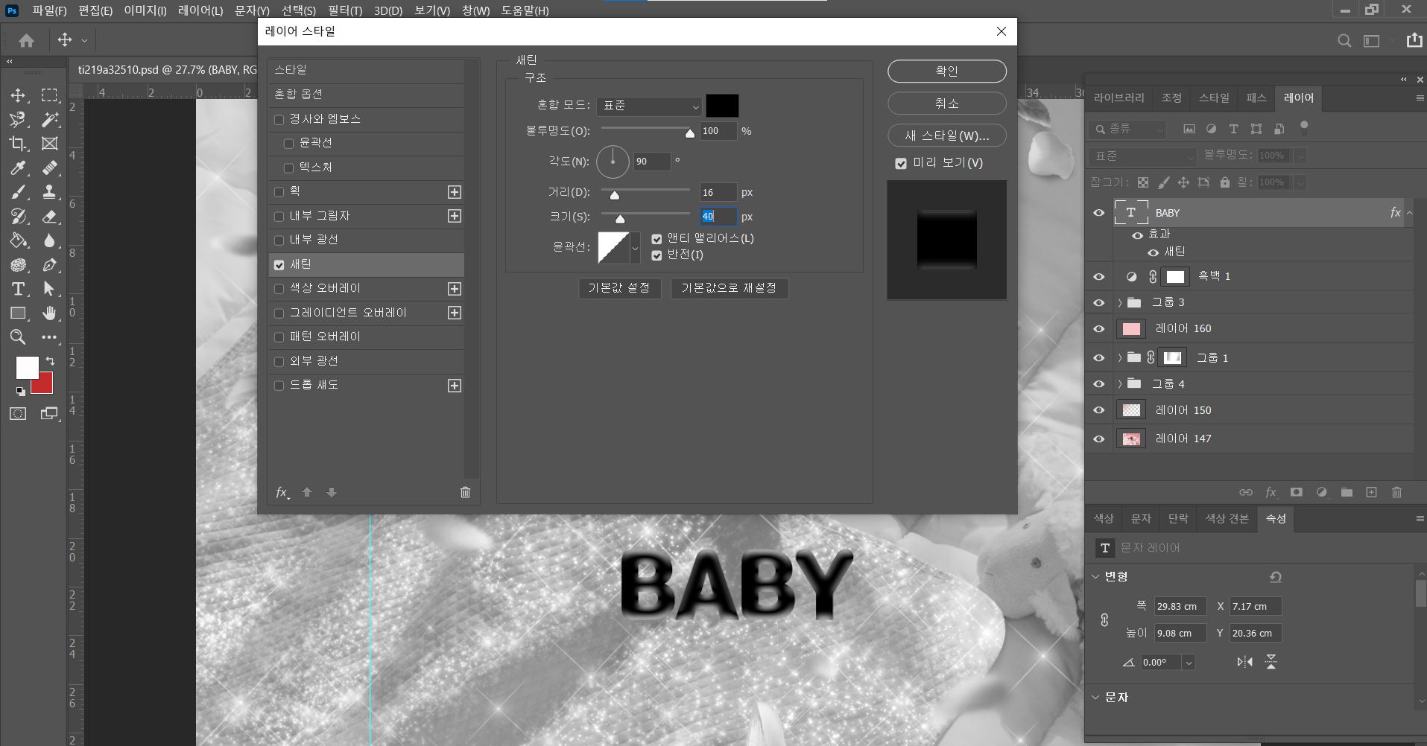Expand the 그룹 1 layer group
1427x746 pixels.
coord(1119,358)
